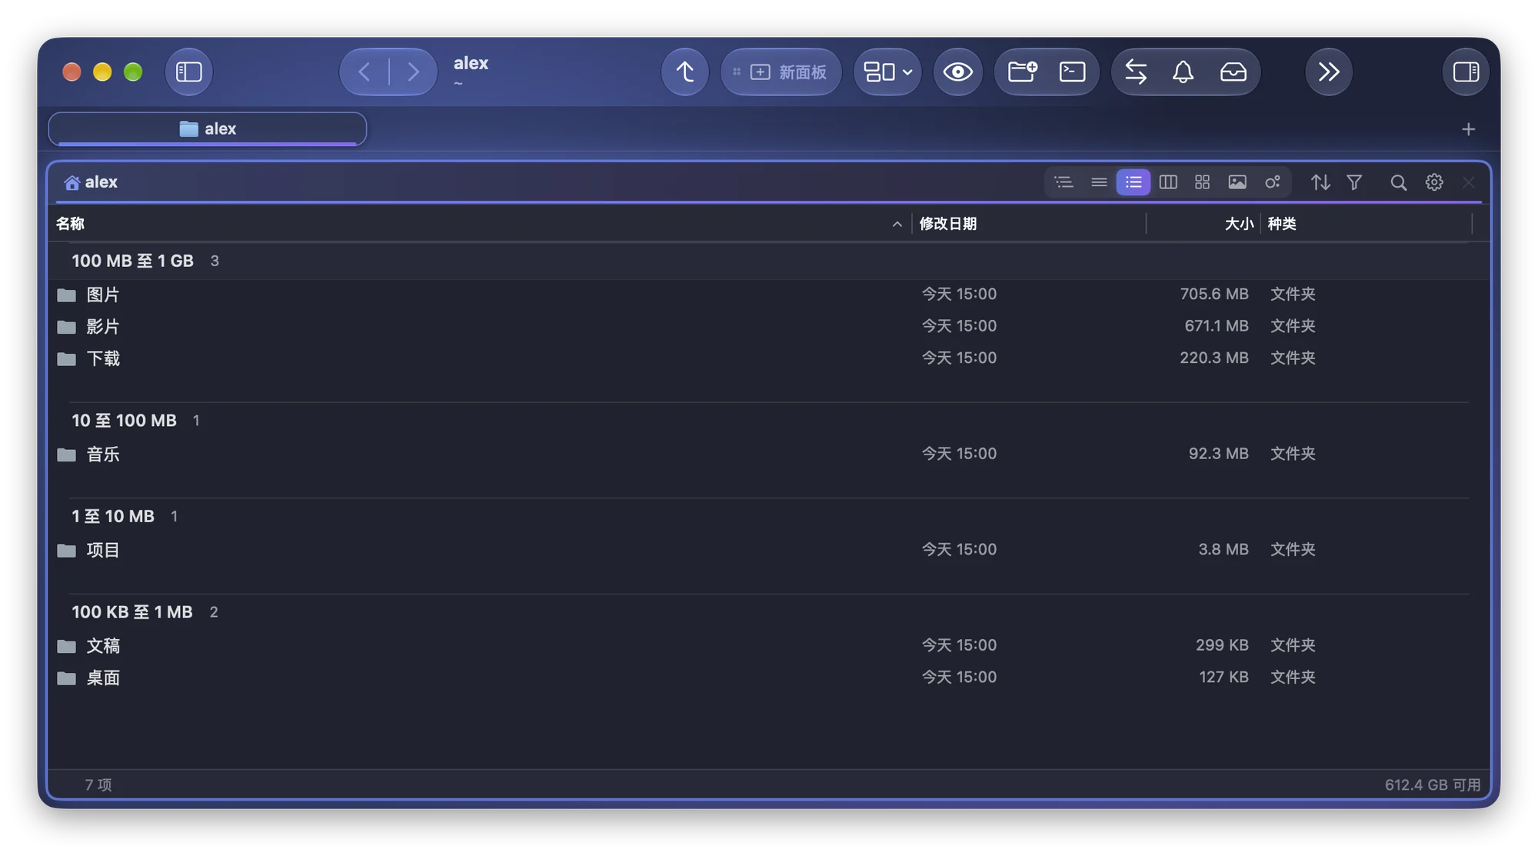Switch to icon grid view
Screen dimensions: 1538x846
1203,182
